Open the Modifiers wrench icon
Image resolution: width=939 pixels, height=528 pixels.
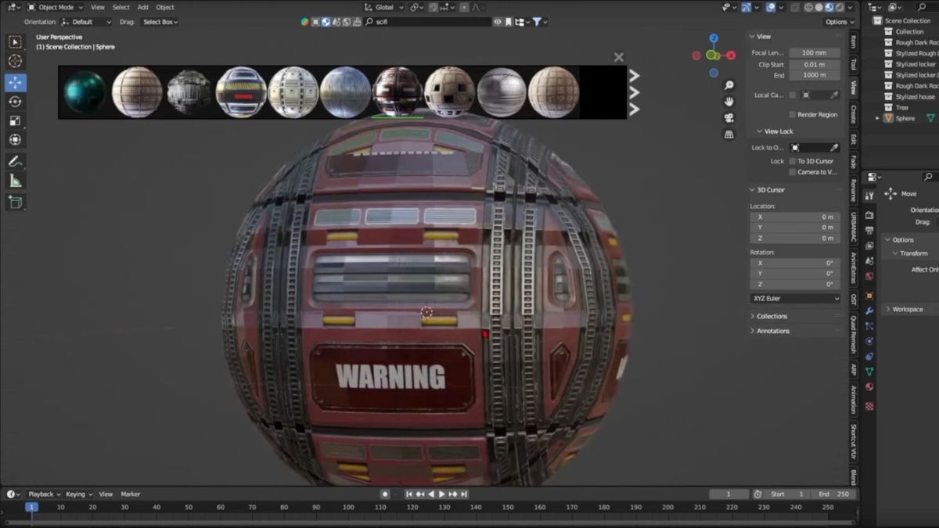pyautogui.click(x=869, y=311)
